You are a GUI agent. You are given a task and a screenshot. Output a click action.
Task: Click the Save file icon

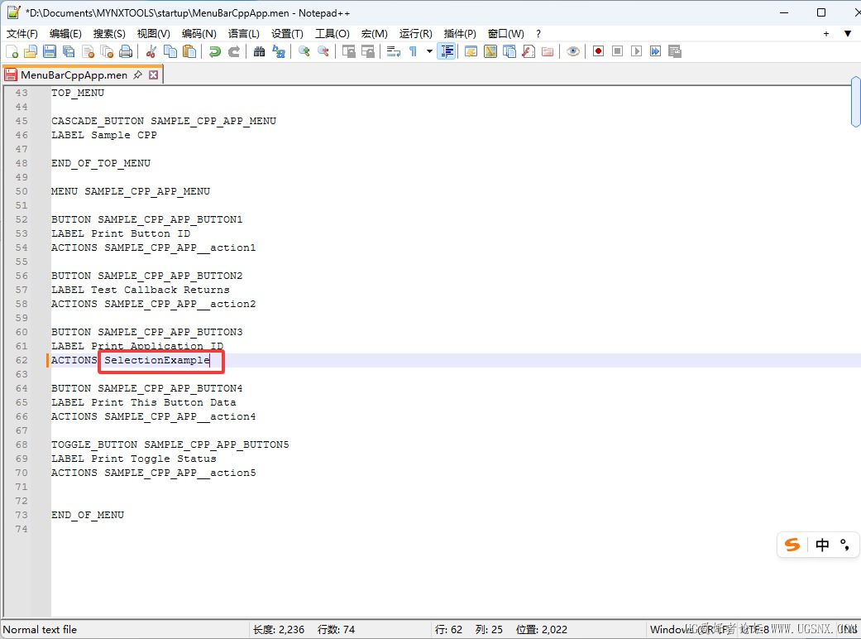pyautogui.click(x=50, y=51)
